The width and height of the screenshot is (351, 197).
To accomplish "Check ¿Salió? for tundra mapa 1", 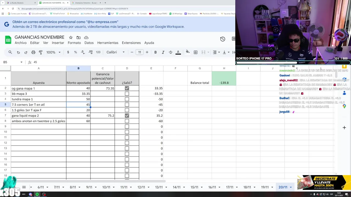I will click(x=127, y=99).
